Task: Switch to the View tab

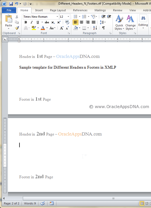Action: tap(133, 10)
